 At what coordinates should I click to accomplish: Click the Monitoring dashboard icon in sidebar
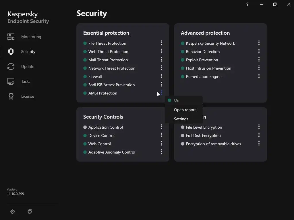click(11, 37)
